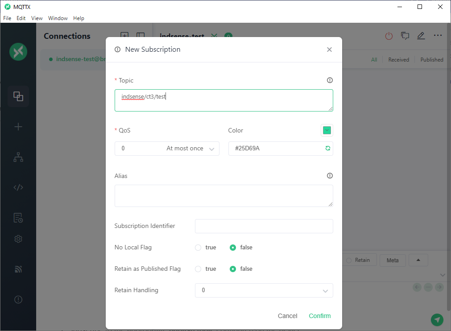Open the Connections panel in the sidebar

[18, 96]
